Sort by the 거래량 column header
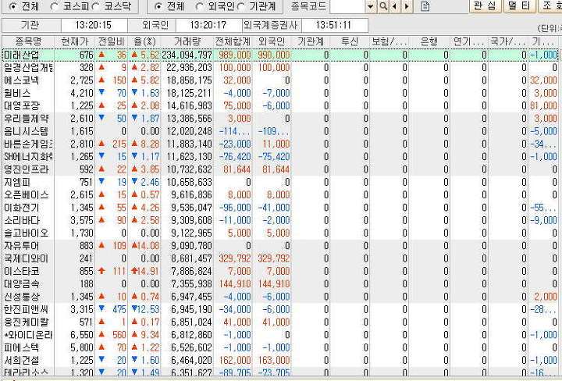Screen dimensions: 562x381 pos(187,41)
